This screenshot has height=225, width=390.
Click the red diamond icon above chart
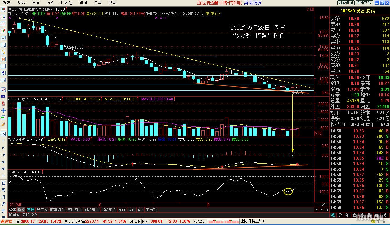(x=307, y=9)
